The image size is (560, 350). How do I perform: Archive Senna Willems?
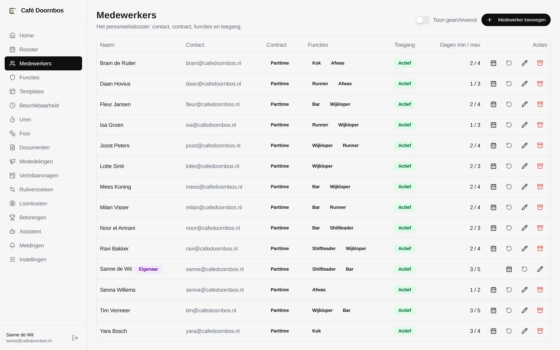click(540, 290)
